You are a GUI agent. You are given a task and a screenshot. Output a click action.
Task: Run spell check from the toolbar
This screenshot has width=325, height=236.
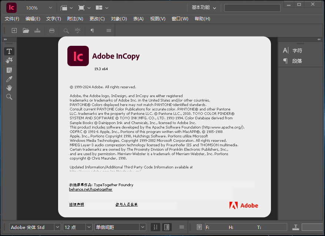[x=78, y=31]
